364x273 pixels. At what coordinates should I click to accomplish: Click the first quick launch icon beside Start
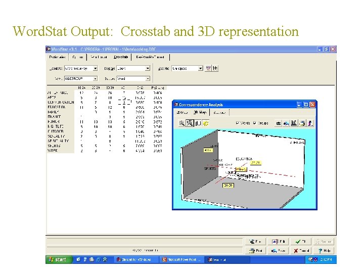point(78,259)
